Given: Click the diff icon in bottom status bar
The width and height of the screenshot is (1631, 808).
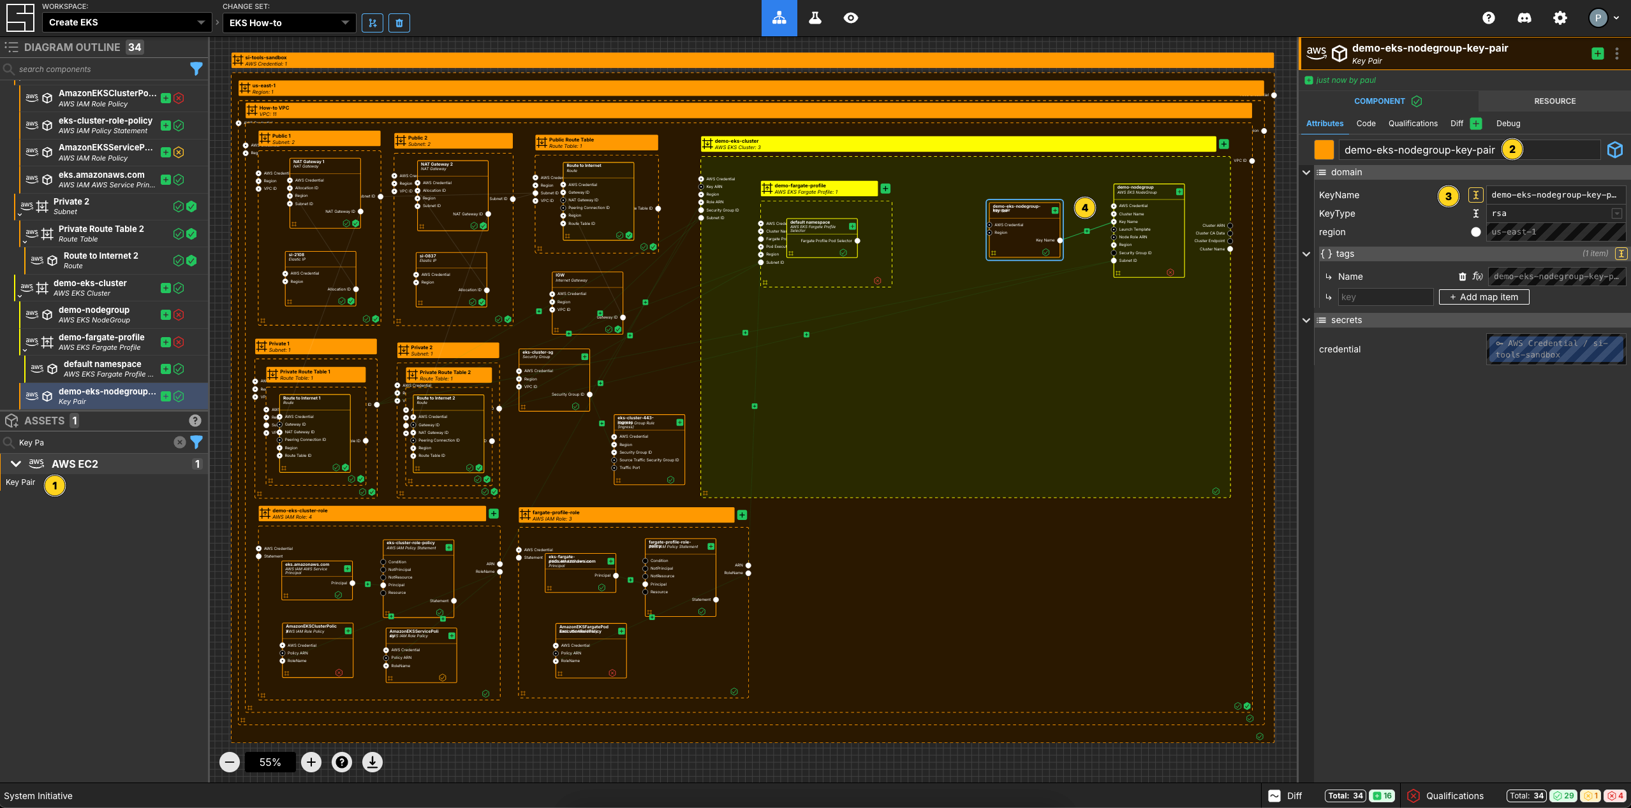Looking at the screenshot, I should pyautogui.click(x=1276, y=795).
